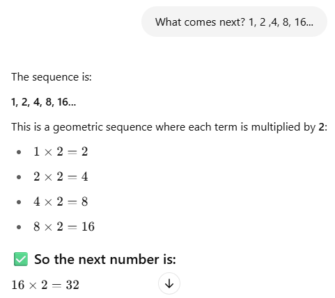This screenshot has height=298, width=335.
Task: Click the 'The sequence is:' text line
Action: 52,77
